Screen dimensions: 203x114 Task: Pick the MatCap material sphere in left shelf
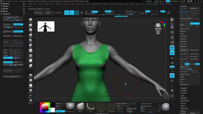30,75
